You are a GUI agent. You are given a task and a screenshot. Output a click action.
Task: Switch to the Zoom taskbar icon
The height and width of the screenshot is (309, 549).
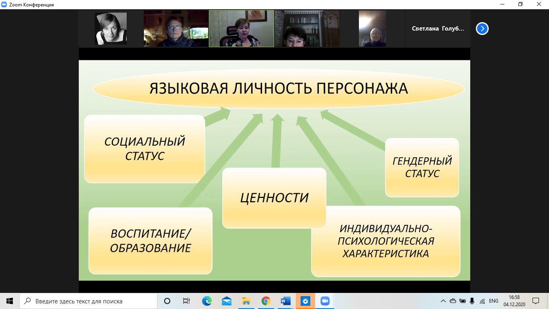(x=325, y=301)
